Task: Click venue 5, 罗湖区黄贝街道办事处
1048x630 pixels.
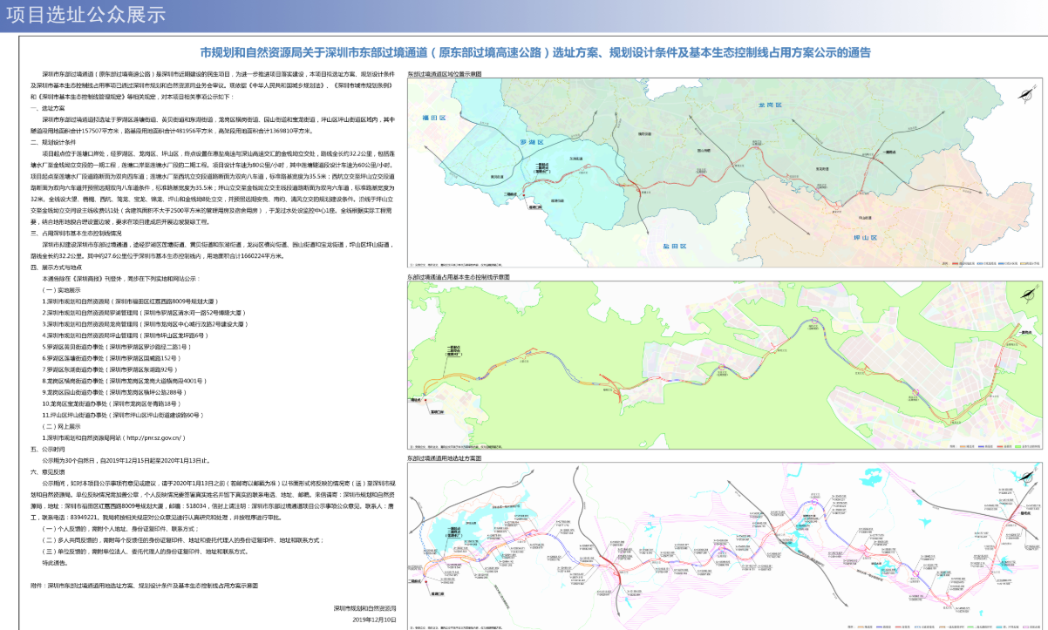Action: (x=117, y=346)
